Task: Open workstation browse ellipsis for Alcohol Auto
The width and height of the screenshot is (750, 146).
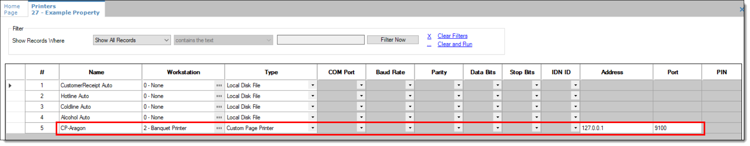Action: [x=219, y=117]
